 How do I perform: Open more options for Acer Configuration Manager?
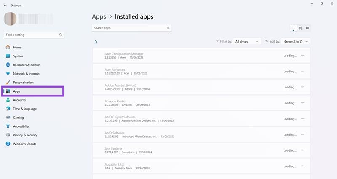click(x=302, y=56)
